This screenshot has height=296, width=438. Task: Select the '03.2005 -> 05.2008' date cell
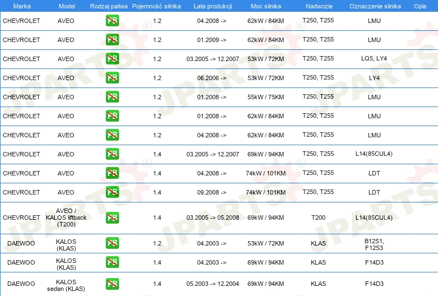(213, 218)
